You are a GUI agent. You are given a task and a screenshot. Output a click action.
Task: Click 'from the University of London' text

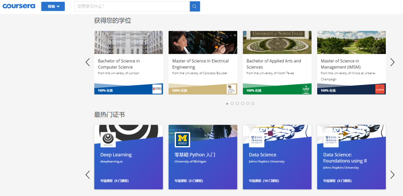tap(119, 73)
